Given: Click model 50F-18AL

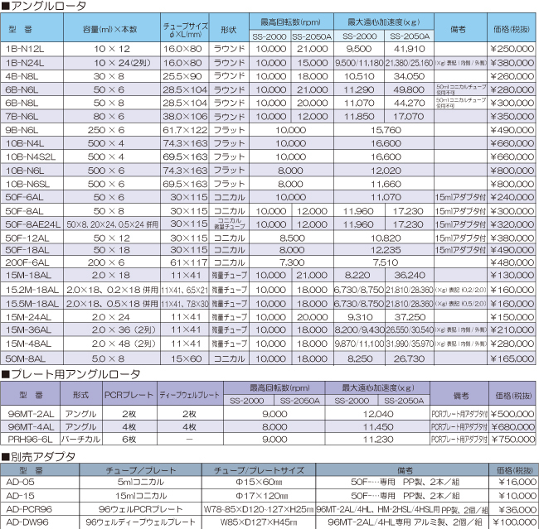Looking at the screenshot, I should [27, 250].
